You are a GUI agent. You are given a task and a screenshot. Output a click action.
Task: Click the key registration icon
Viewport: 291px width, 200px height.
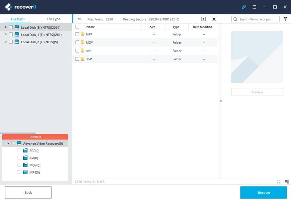coord(244,7)
